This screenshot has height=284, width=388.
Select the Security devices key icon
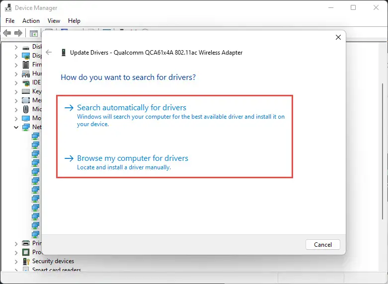(26, 261)
